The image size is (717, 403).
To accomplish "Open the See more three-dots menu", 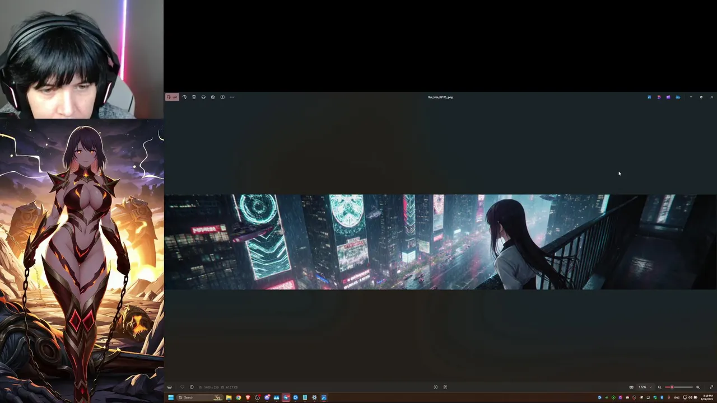I will point(232,97).
